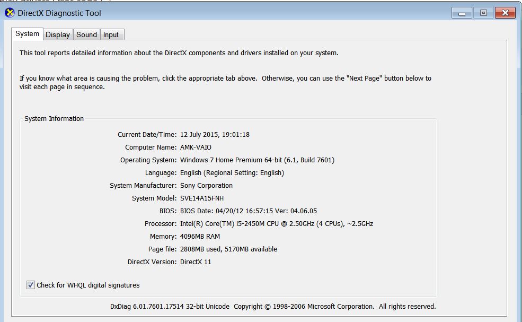Maximize the DirectX Diagnostic Tool window
The width and height of the screenshot is (522, 322).
483,13
